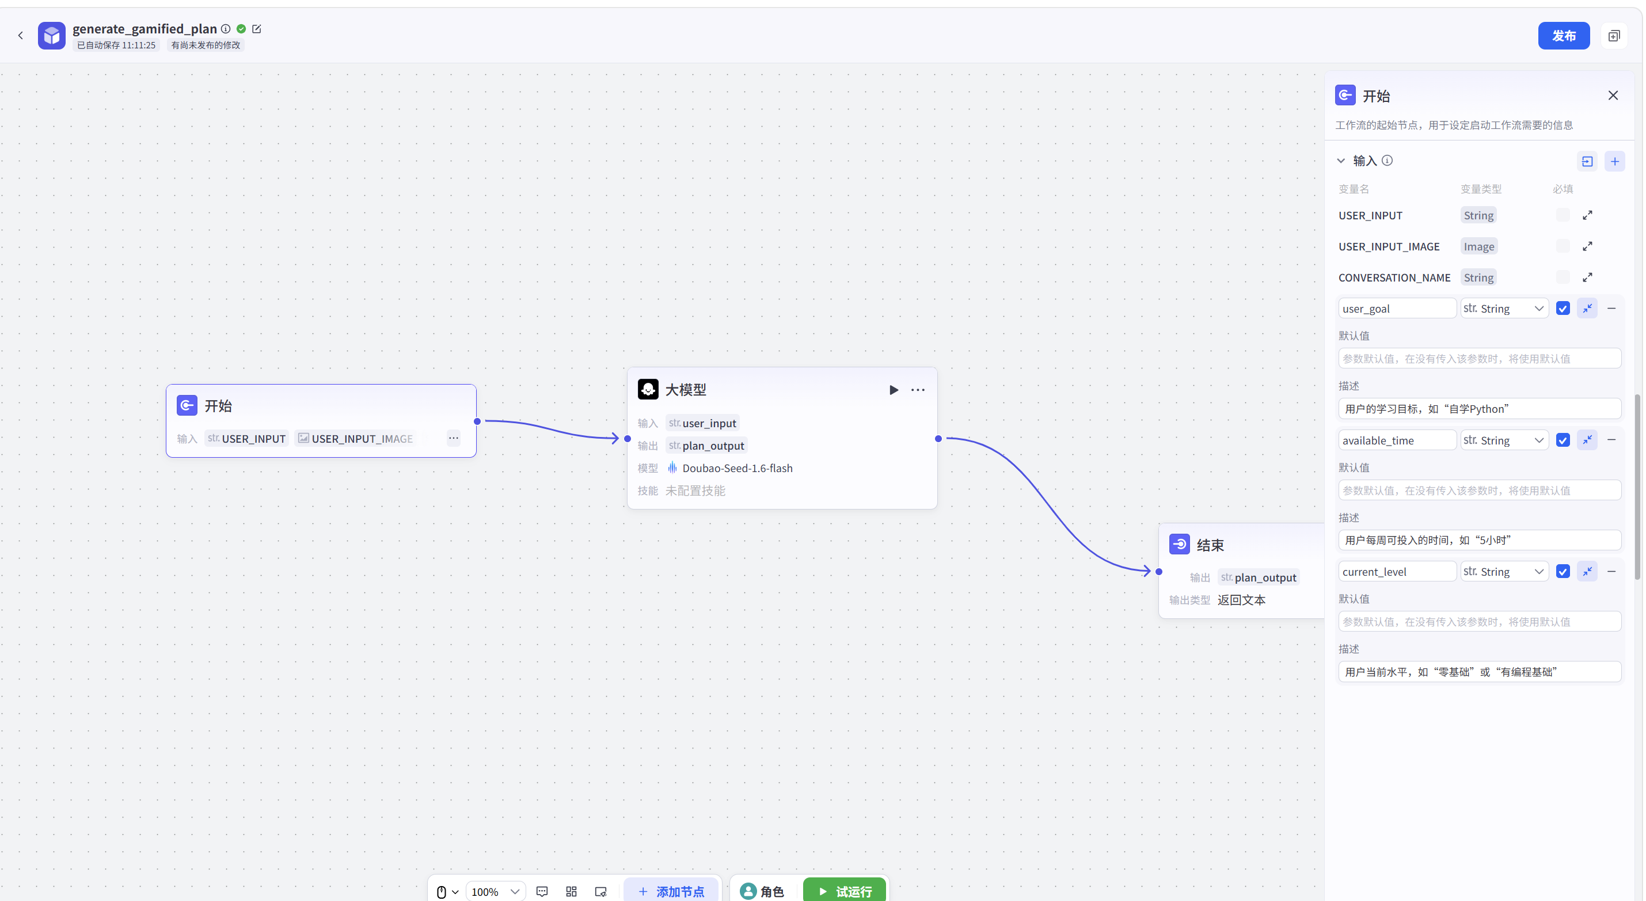Click the 发布 publish button
The image size is (1646, 901).
click(x=1563, y=36)
